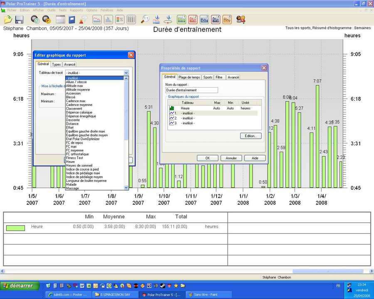Click the Windows démarrer start button
This screenshot has width=374, height=299.
(x=20, y=286)
